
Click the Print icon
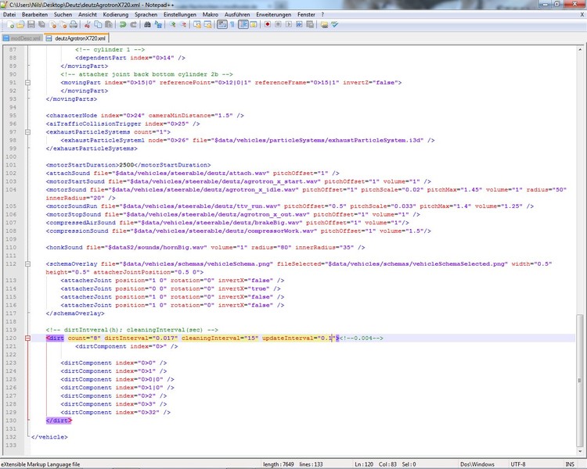point(74,25)
